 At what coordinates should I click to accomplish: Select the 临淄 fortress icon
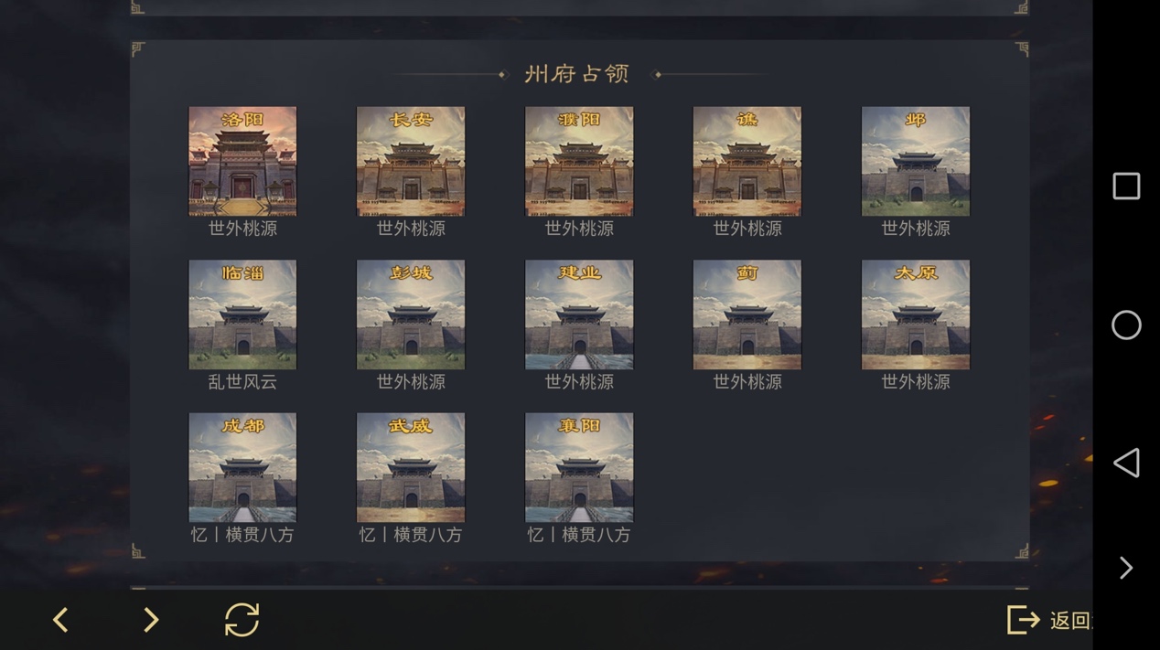[242, 314]
